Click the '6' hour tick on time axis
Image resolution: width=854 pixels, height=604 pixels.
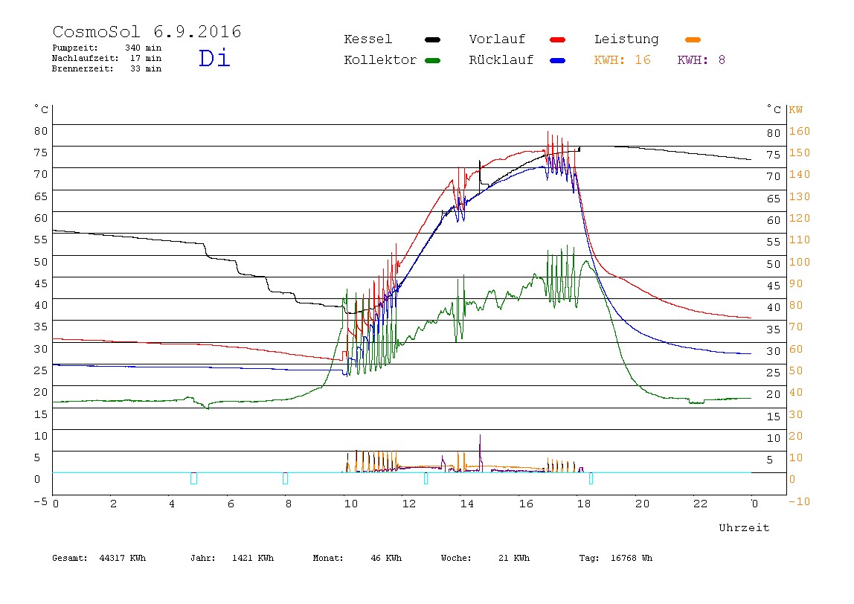[231, 504]
